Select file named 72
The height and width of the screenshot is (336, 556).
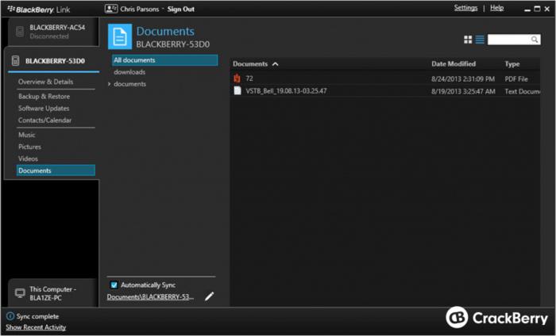(249, 78)
